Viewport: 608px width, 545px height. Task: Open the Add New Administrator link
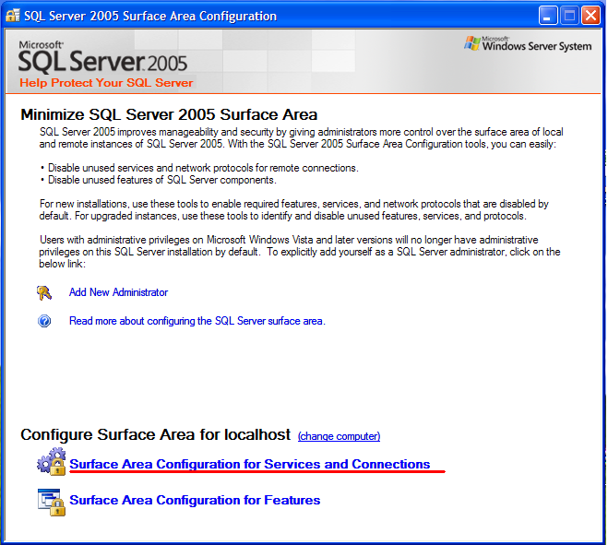[x=118, y=292]
